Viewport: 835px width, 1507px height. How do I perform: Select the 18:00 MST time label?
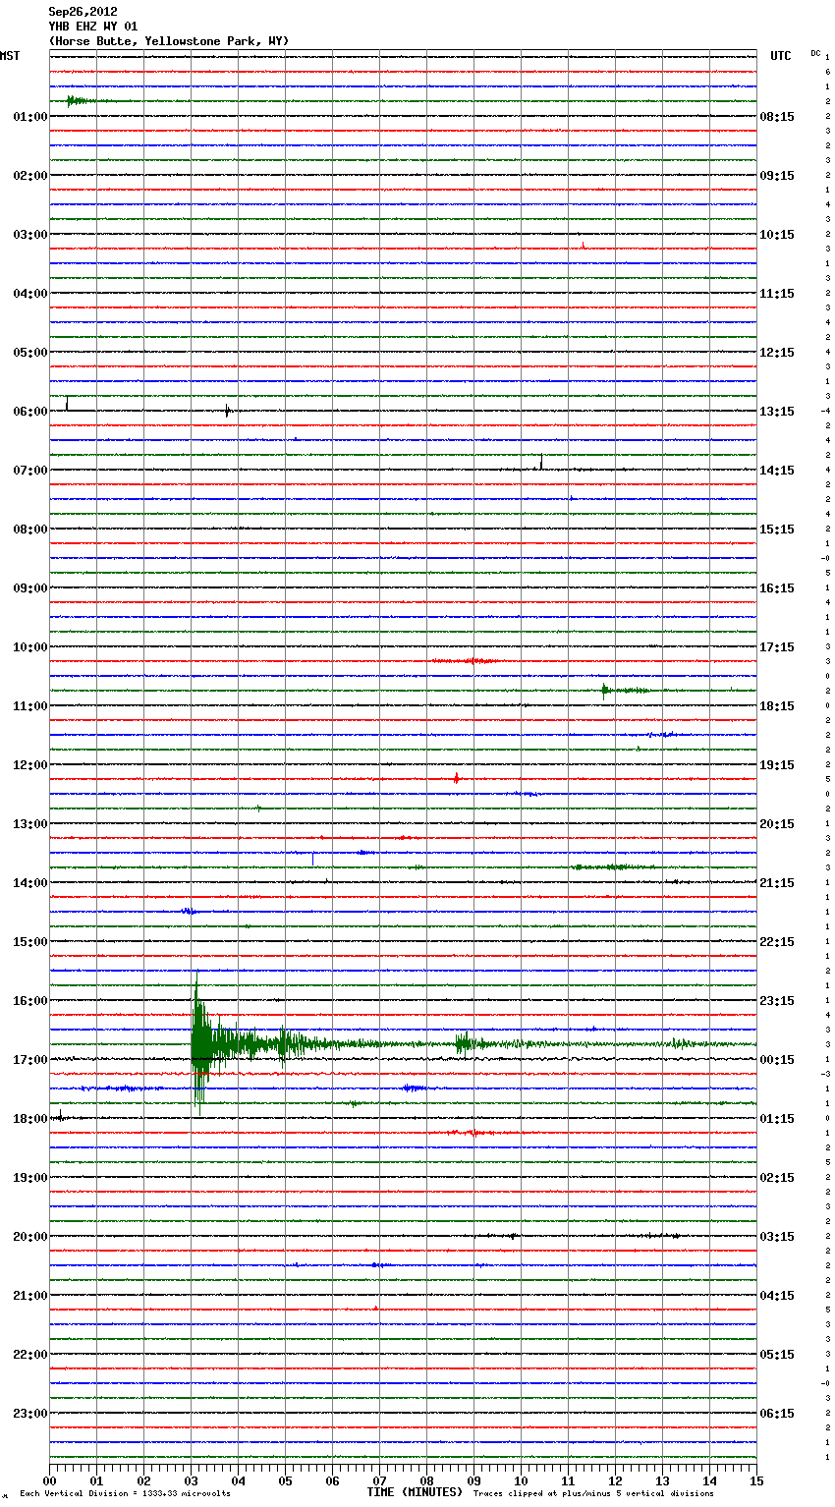[30, 1119]
